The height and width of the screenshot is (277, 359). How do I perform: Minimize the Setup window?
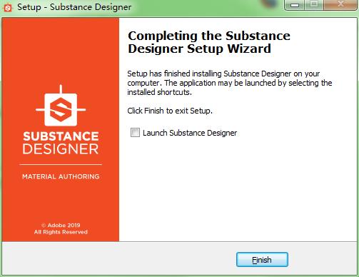pos(295,5)
